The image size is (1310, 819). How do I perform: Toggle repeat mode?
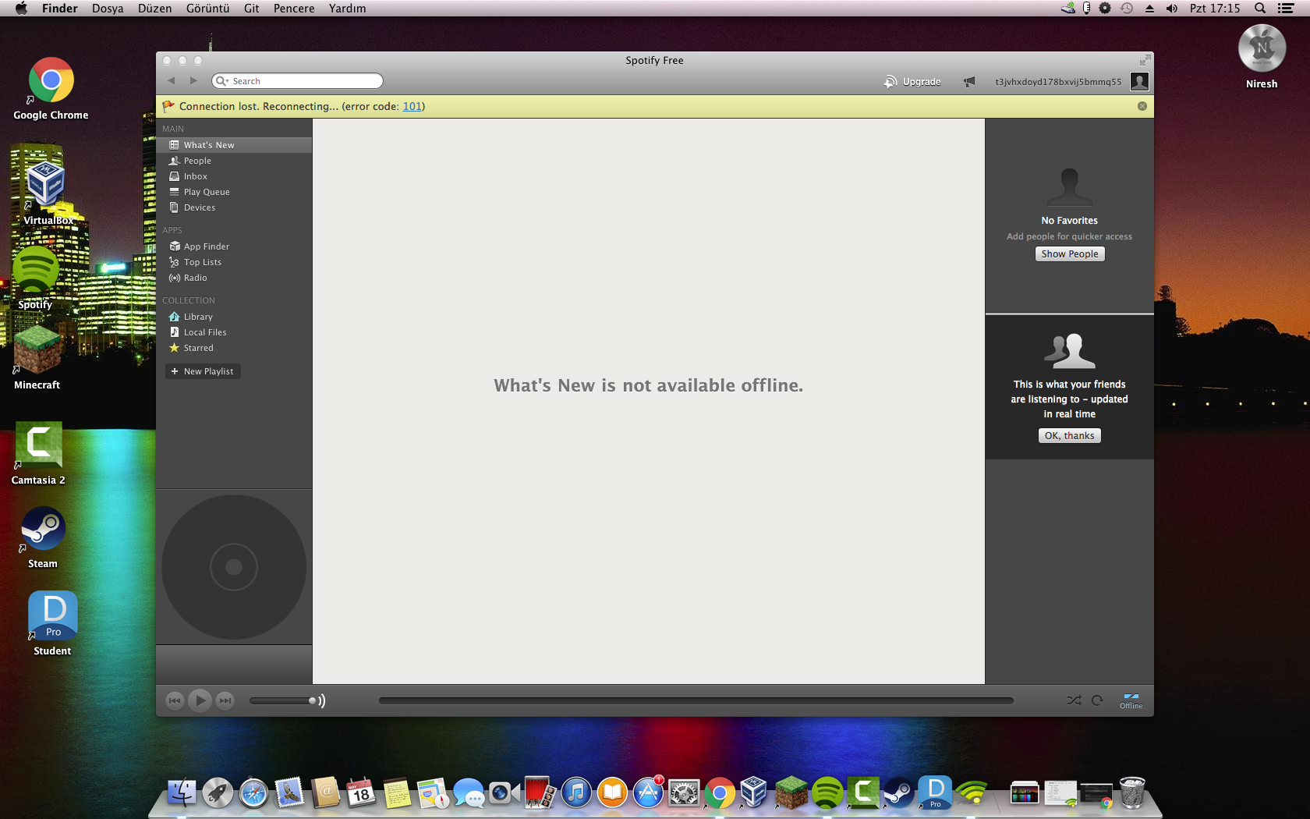(1097, 700)
